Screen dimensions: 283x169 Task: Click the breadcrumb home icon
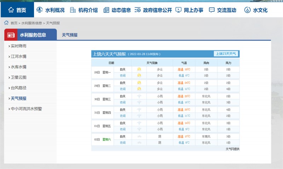coord(6,23)
